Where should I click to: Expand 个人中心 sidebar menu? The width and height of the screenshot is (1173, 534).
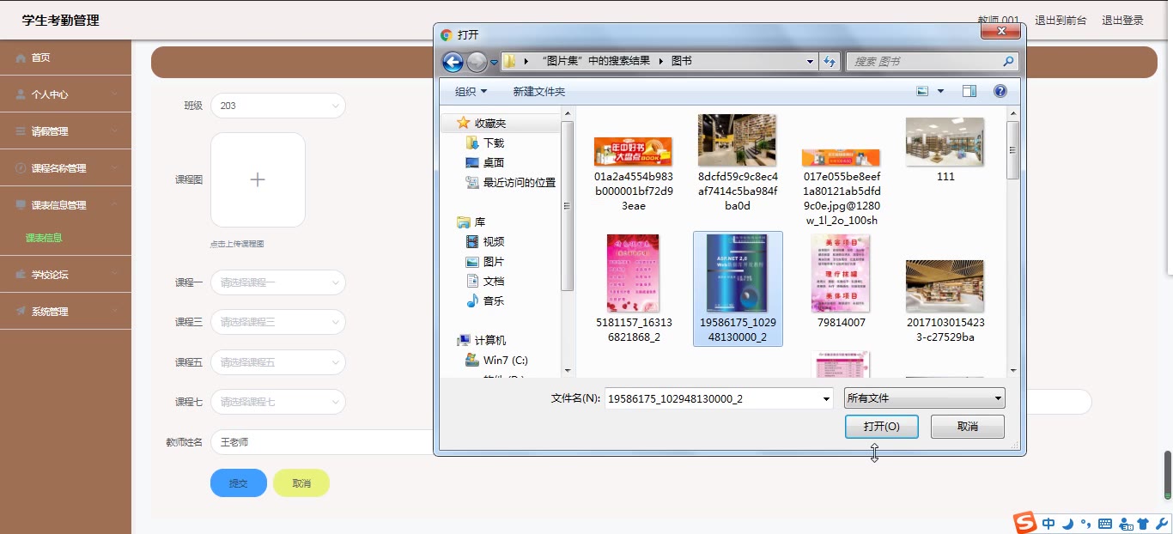click(x=65, y=94)
